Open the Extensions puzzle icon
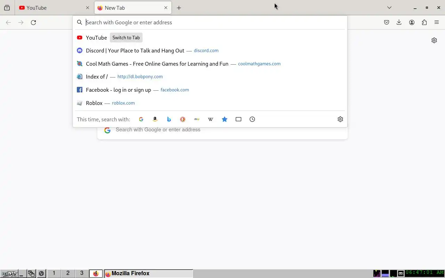445x278 pixels. pos(424,22)
